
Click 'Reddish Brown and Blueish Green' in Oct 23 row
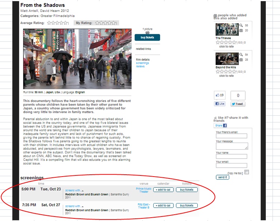[87, 194]
